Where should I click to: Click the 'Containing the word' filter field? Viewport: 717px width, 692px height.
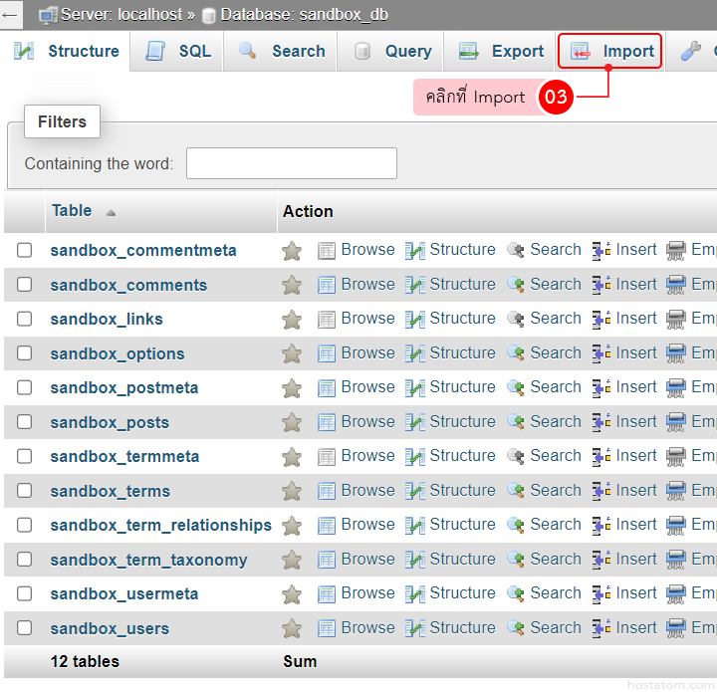coord(291,163)
